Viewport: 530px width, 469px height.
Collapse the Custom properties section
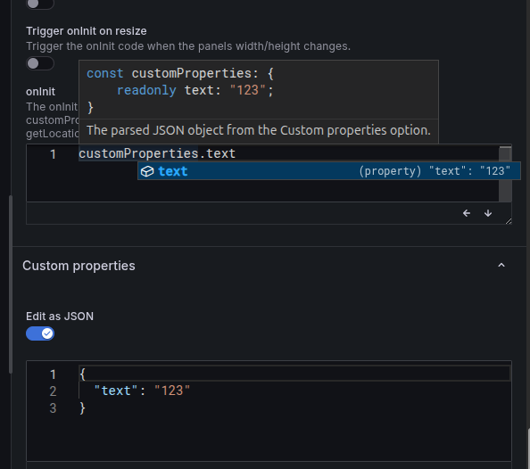click(x=501, y=266)
